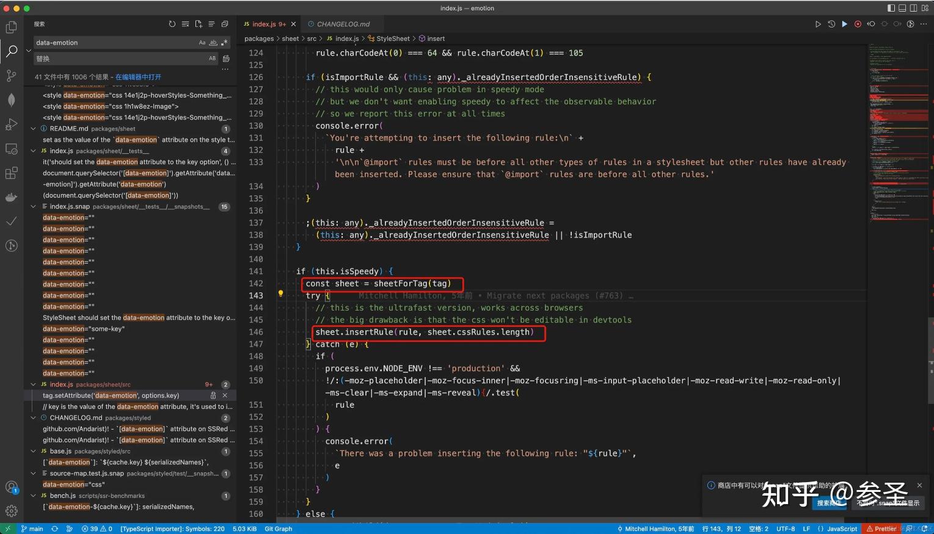Click the refresh search results icon
This screenshot has width=934, height=534.
coord(172,24)
